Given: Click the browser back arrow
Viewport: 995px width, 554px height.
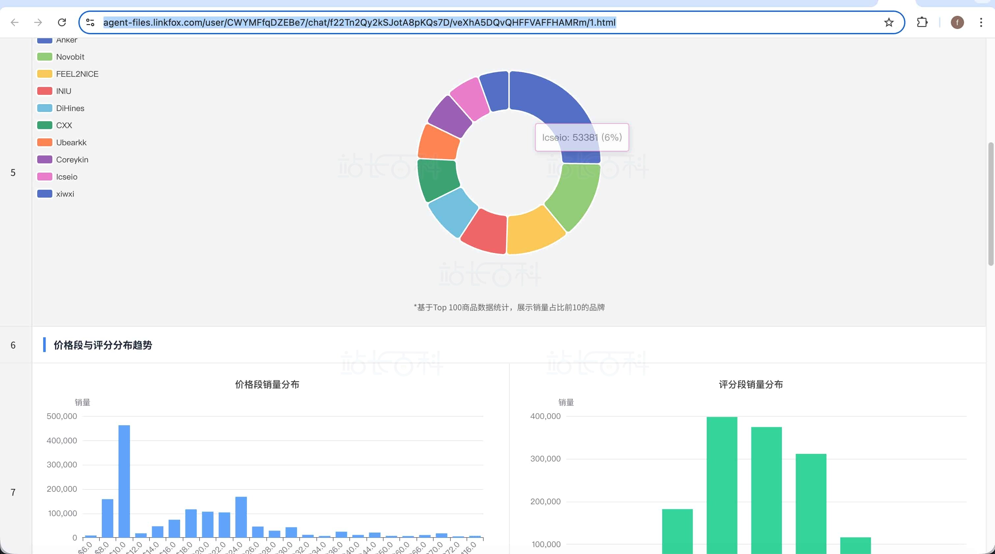Looking at the screenshot, I should (x=15, y=22).
